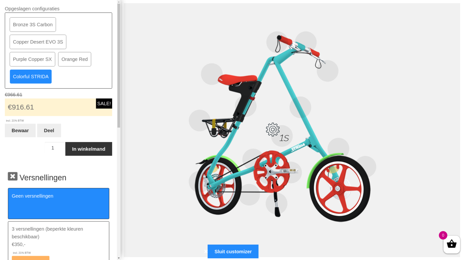Click the green front mudguard hotspot
Screen dimensions: 463x260
click(x=339, y=149)
